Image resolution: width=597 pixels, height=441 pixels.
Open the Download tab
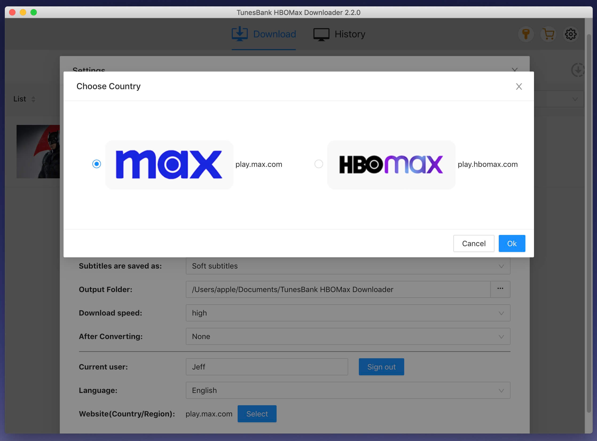[x=264, y=34]
